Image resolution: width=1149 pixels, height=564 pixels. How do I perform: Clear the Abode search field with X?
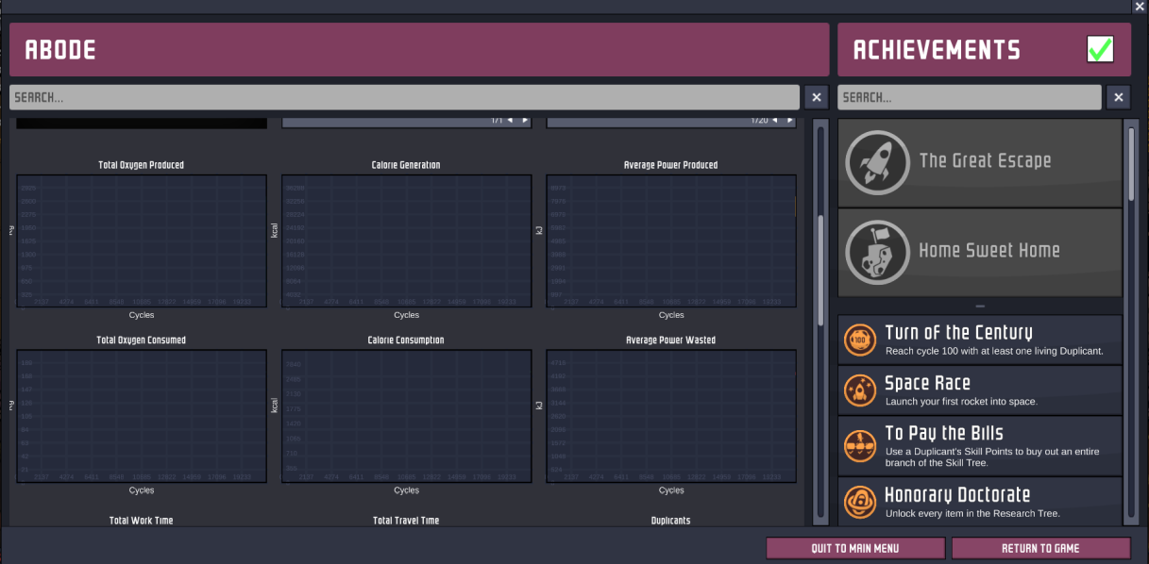coord(817,97)
